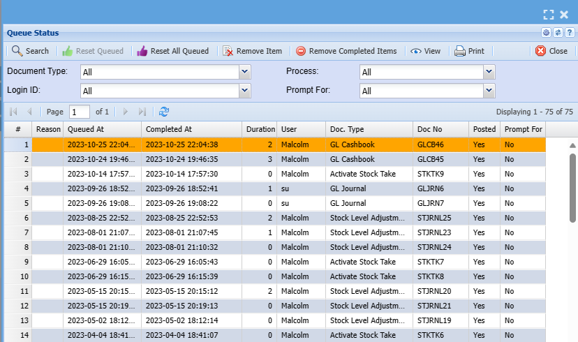Click the page number input field

[x=80, y=112]
